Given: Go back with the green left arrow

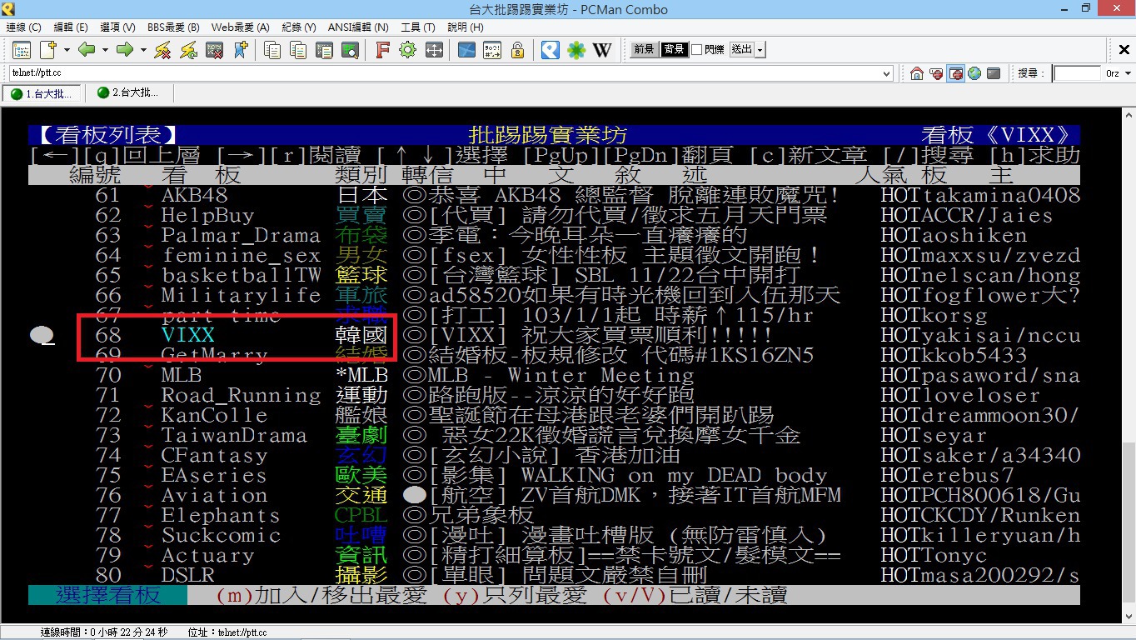Looking at the screenshot, I should [87, 50].
